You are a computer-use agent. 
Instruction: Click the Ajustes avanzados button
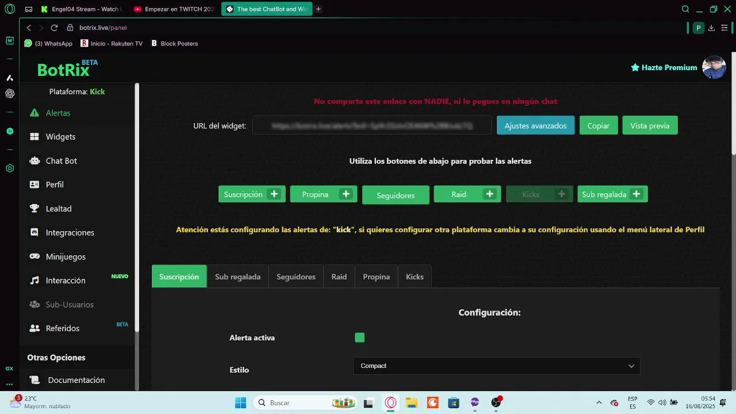coord(535,125)
